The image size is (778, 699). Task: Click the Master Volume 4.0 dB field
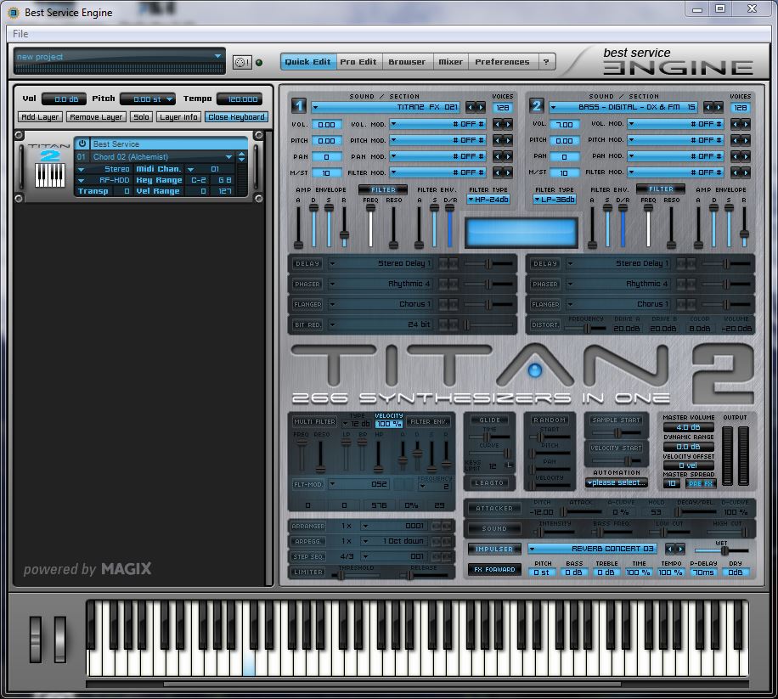click(x=688, y=427)
